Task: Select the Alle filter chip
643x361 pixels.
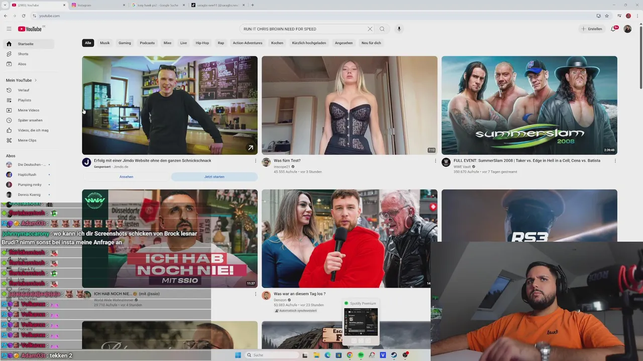Action: pos(88,43)
